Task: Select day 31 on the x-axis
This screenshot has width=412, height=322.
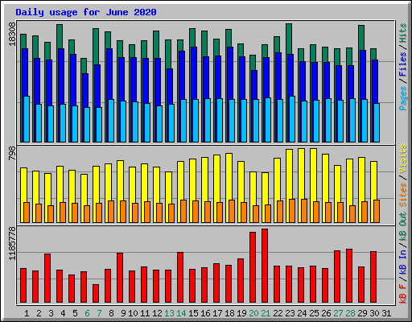Action: click(386, 313)
